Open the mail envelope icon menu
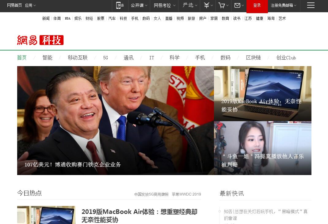 239,6
